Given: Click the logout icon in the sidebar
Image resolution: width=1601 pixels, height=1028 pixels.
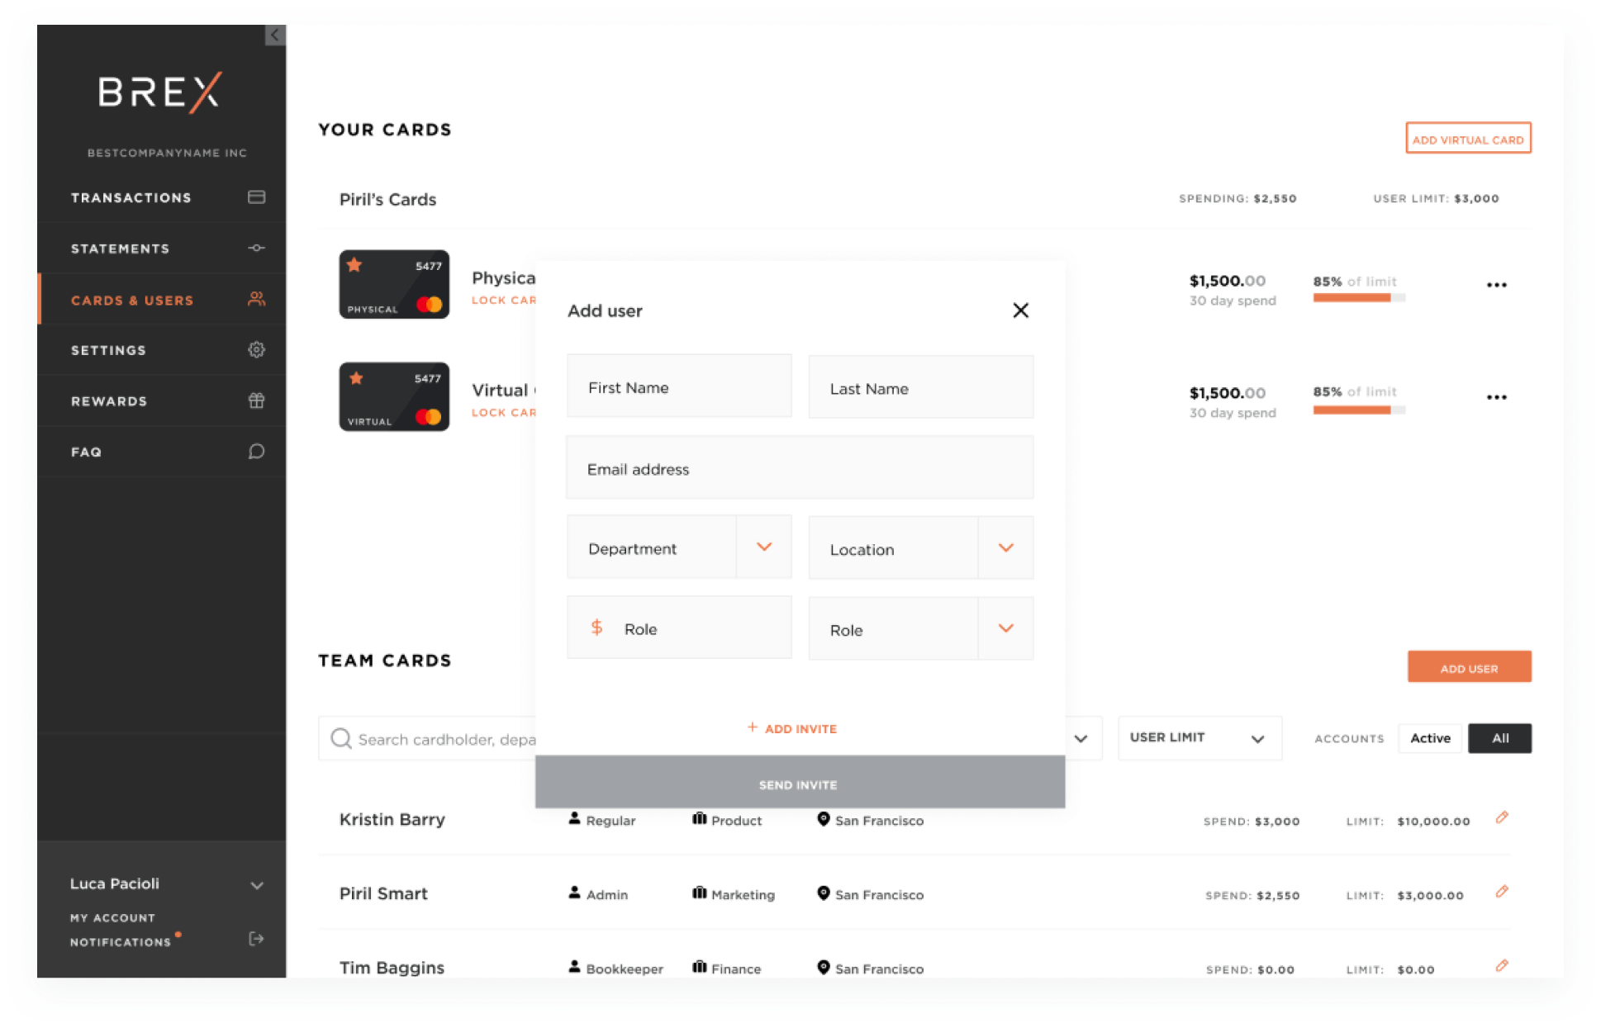Looking at the screenshot, I should (256, 939).
